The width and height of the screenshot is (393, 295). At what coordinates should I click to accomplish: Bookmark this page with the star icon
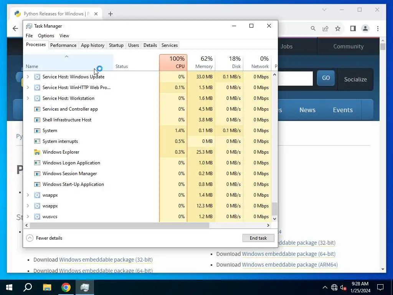(338, 28)
